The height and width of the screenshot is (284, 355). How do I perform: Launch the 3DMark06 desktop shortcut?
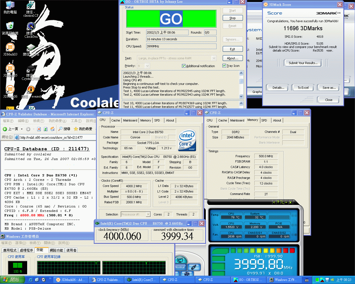[10, 91]
